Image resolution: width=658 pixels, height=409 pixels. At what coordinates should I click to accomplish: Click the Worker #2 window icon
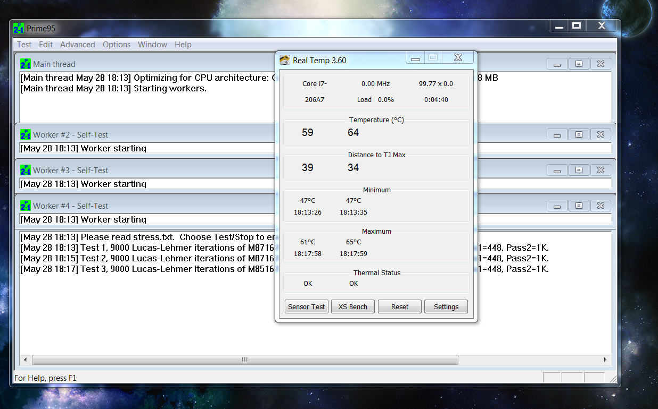(26, 134)
